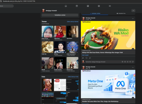Open the profile header more-options button
The height and width of the screenshot is (104, 142).
click(133, 10)
